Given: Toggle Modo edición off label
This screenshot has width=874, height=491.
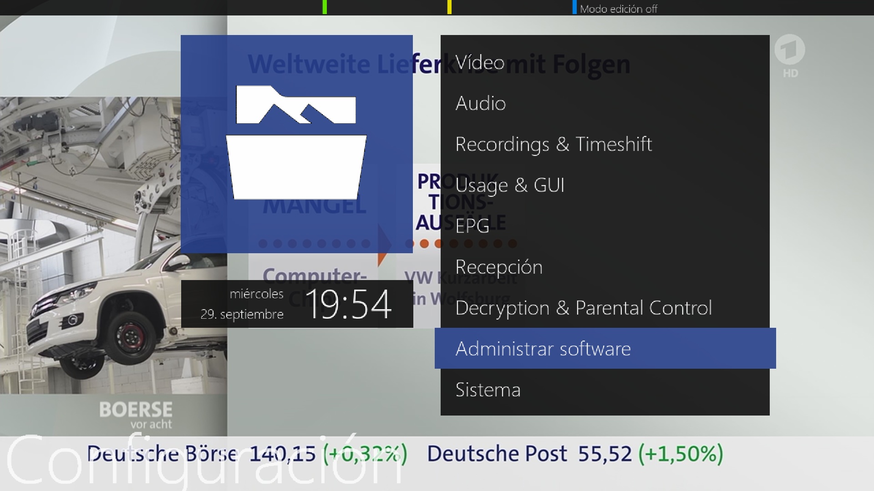Looking at the screenshot, I should [x=618, y=9].
